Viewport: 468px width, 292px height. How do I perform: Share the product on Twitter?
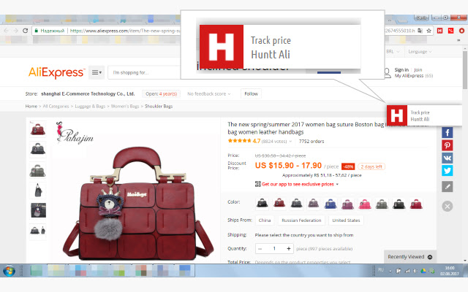pyautogui.click(x=447, y=171)
